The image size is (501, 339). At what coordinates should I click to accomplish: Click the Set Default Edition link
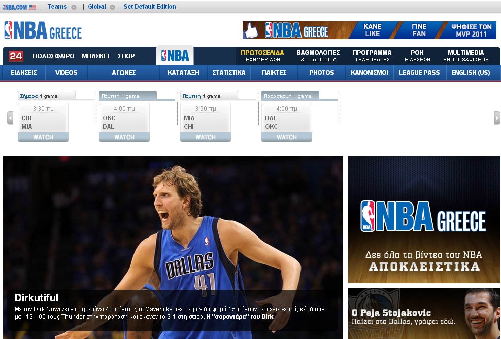click(150, 7)
